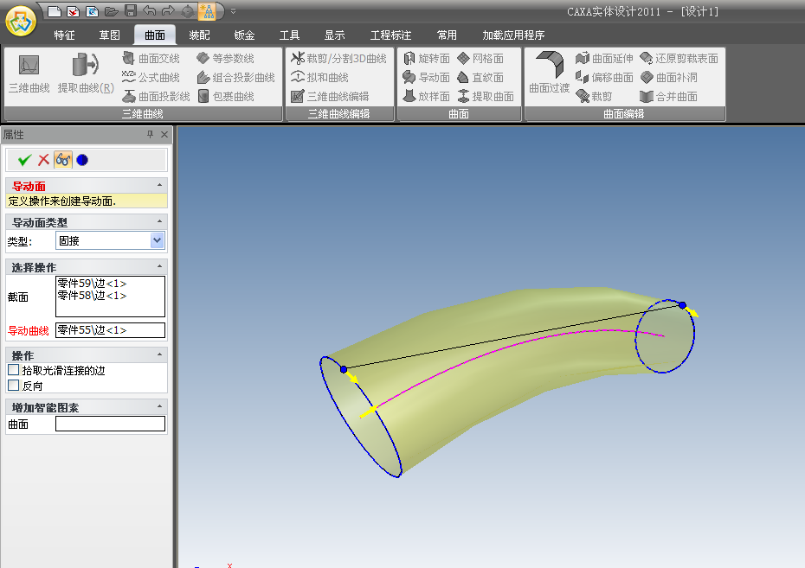Collapse the 增加智能图素 section
Image resolution: width=805 pixels, height=568 pixels.
(159, 406)
